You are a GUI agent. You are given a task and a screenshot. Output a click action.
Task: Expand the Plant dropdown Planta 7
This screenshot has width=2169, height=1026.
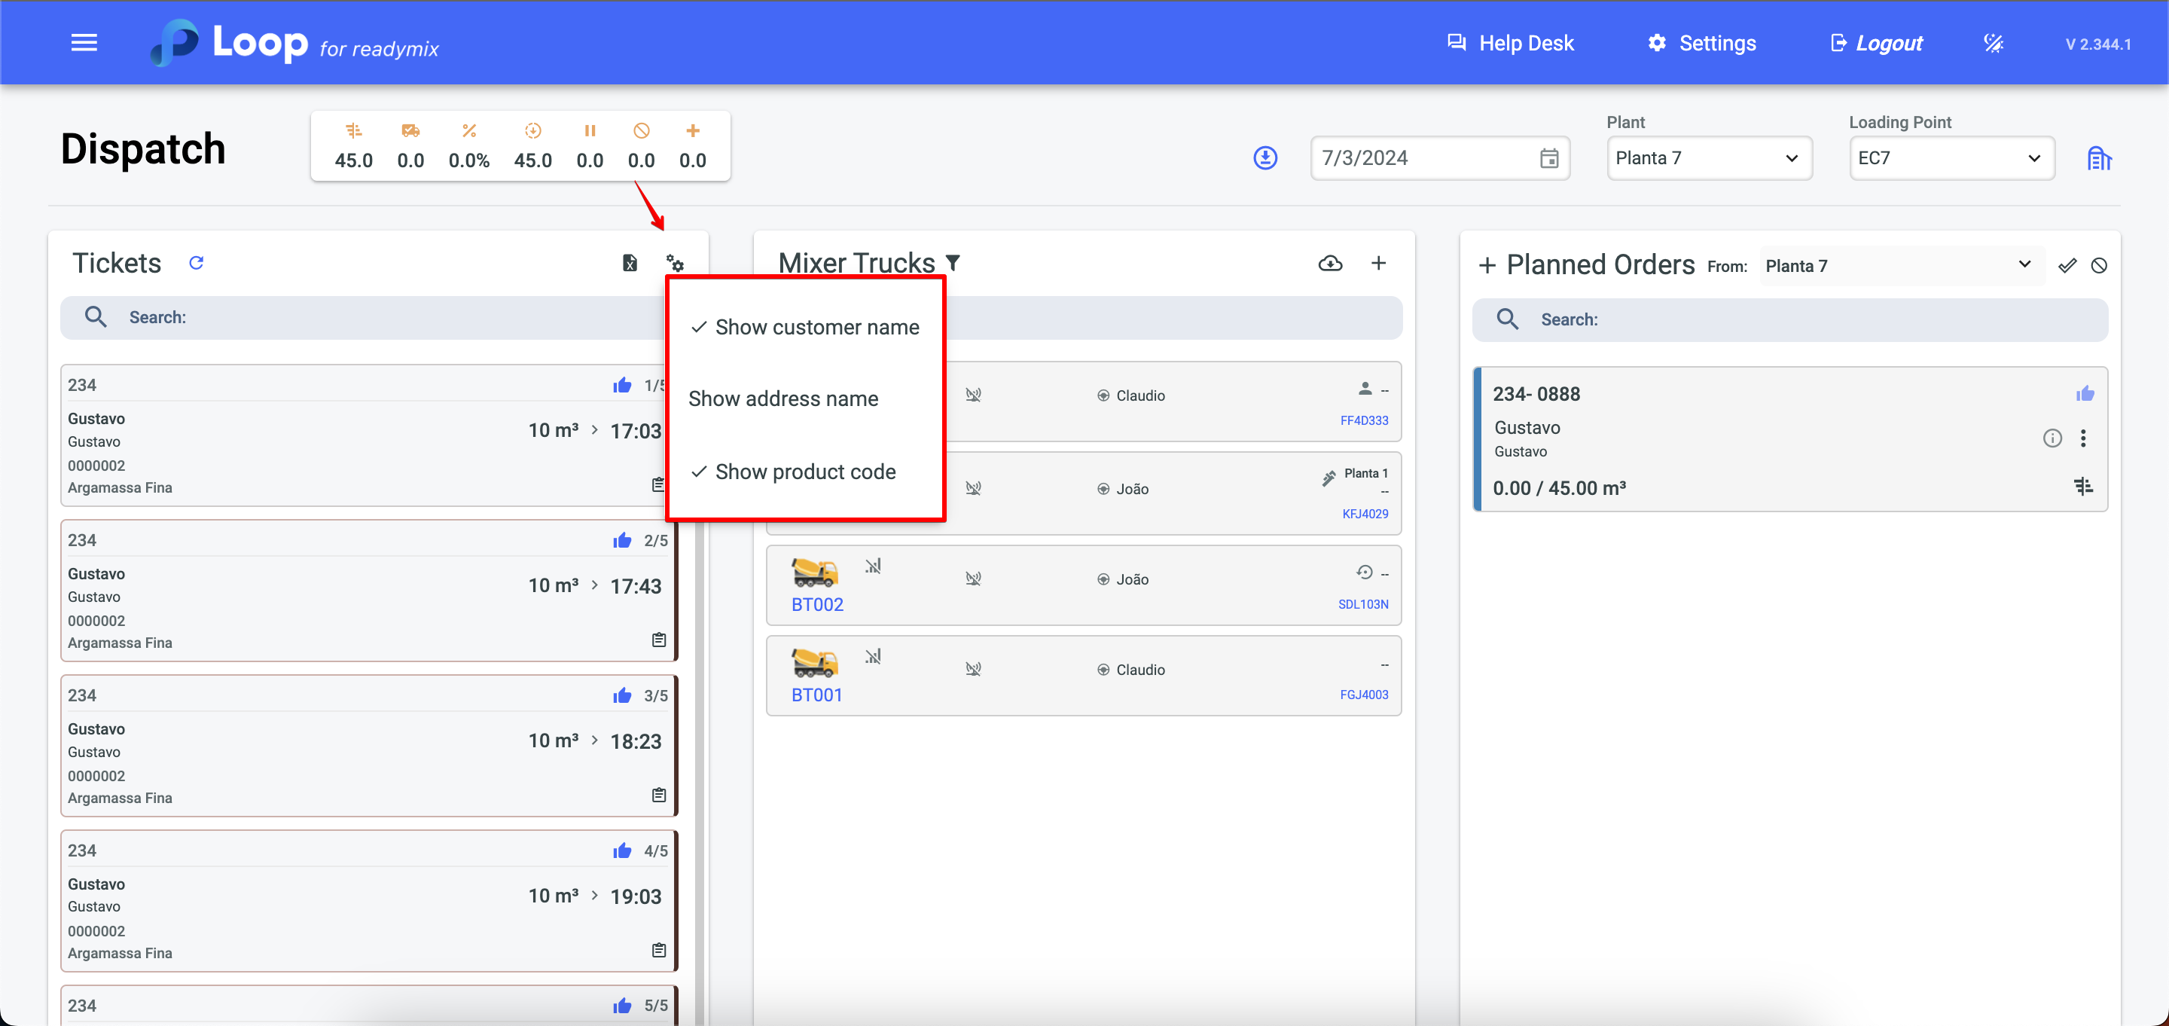(x=1708, y=158)
